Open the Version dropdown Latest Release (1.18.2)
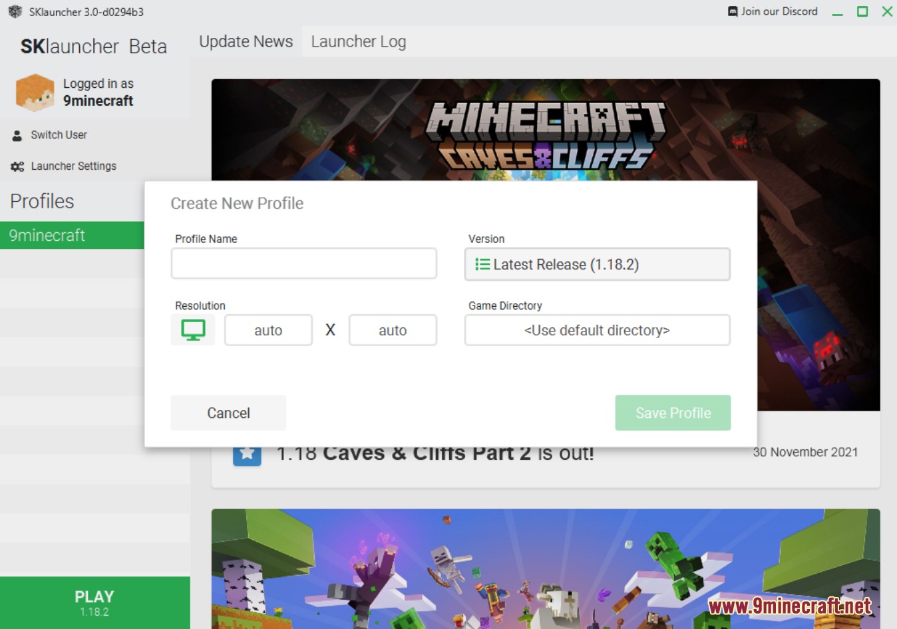 (x=598, y=264)
